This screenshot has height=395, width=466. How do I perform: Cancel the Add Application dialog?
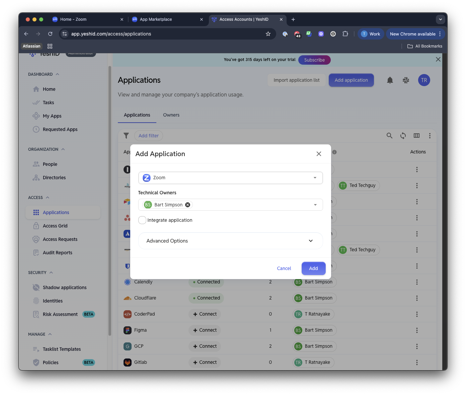pos(284,268)
